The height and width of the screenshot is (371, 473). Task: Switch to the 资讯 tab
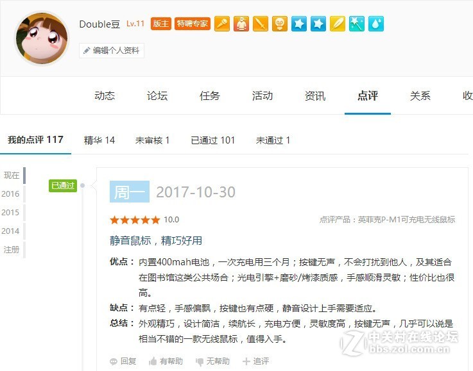[x=315, y=95]
